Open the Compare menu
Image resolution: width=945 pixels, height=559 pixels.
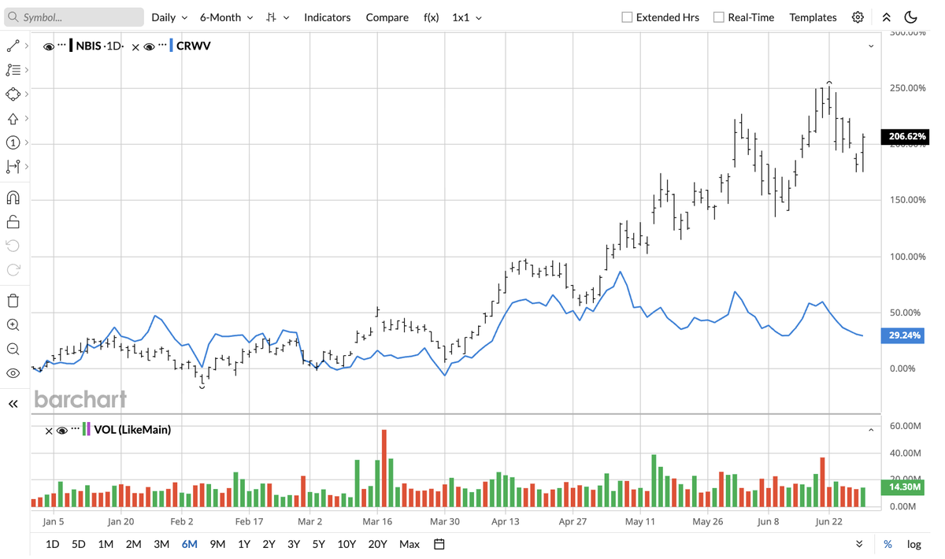click(x=387, y=17)
